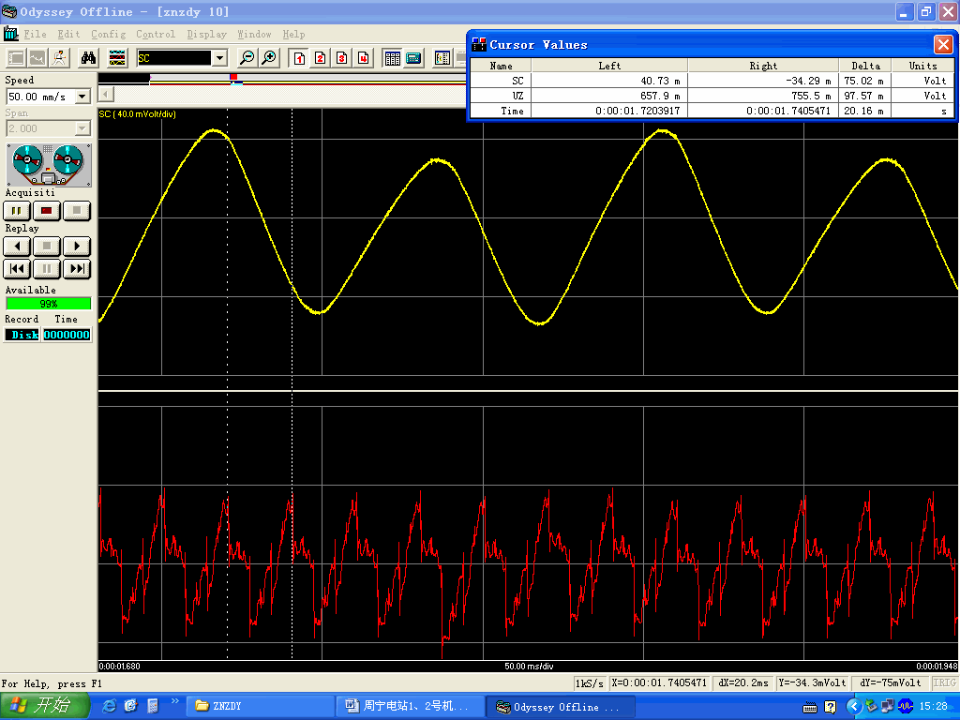Click the horizontal scrollbar left arrow

(x=106, y=94)
